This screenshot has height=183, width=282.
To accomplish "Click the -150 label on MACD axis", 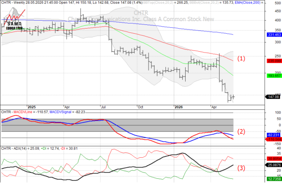I will pos(277,144).
